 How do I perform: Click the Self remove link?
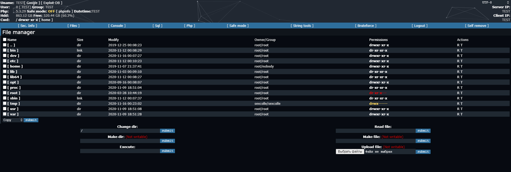click(x=477, y=26)
